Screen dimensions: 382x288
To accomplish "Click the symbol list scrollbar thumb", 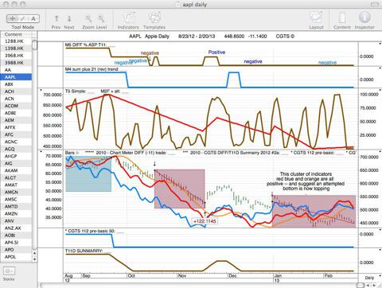I will [x=34, y=45].
